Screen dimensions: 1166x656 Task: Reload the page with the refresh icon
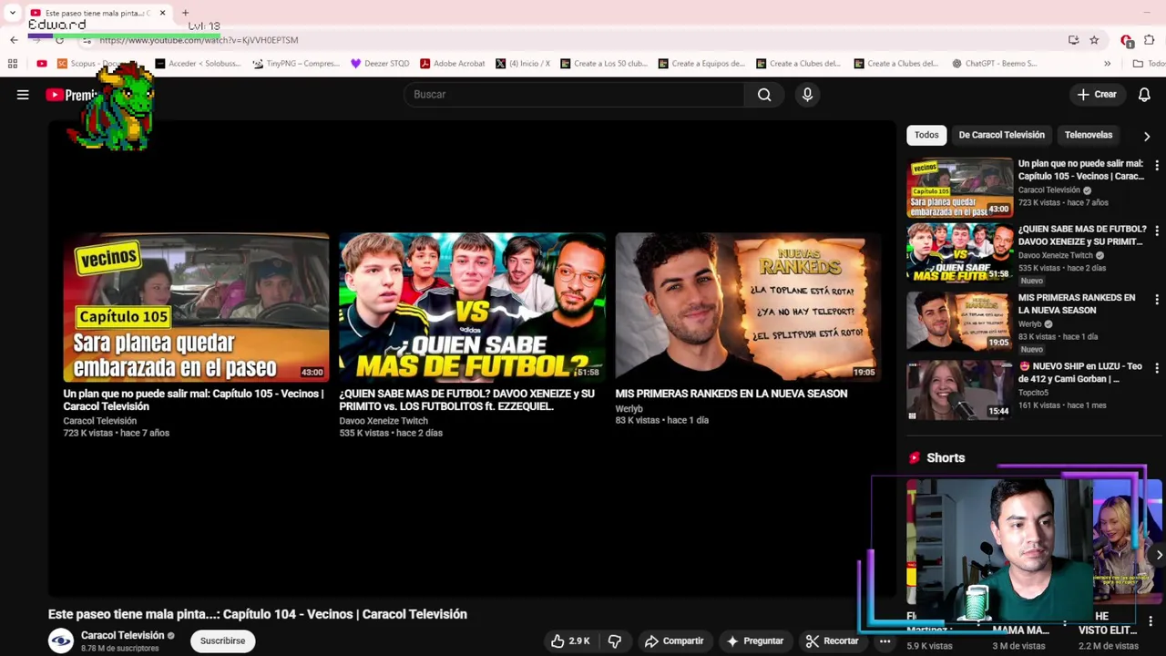click(59, 40)
